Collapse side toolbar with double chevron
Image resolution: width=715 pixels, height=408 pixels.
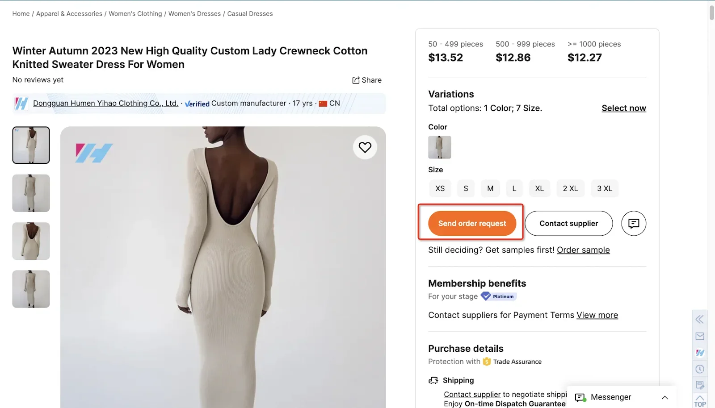pyautogui.click(x=700, y=319)
